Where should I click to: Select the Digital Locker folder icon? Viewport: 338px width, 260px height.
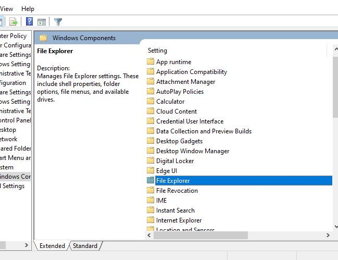[x=151, y=160]
